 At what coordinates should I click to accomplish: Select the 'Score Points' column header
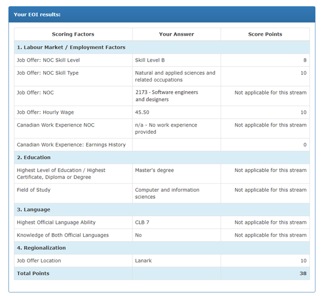click(265, 34)
